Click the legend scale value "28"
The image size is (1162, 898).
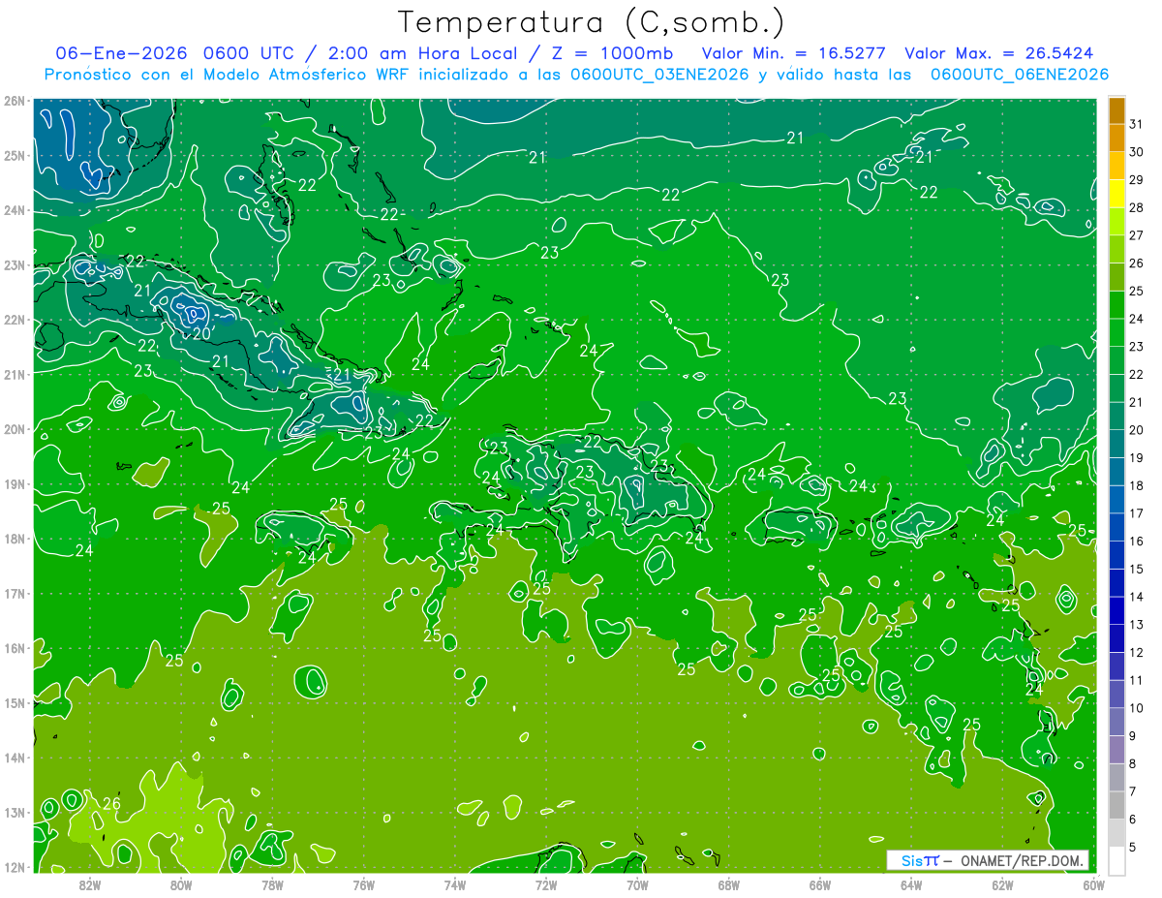pos(1136,207)
